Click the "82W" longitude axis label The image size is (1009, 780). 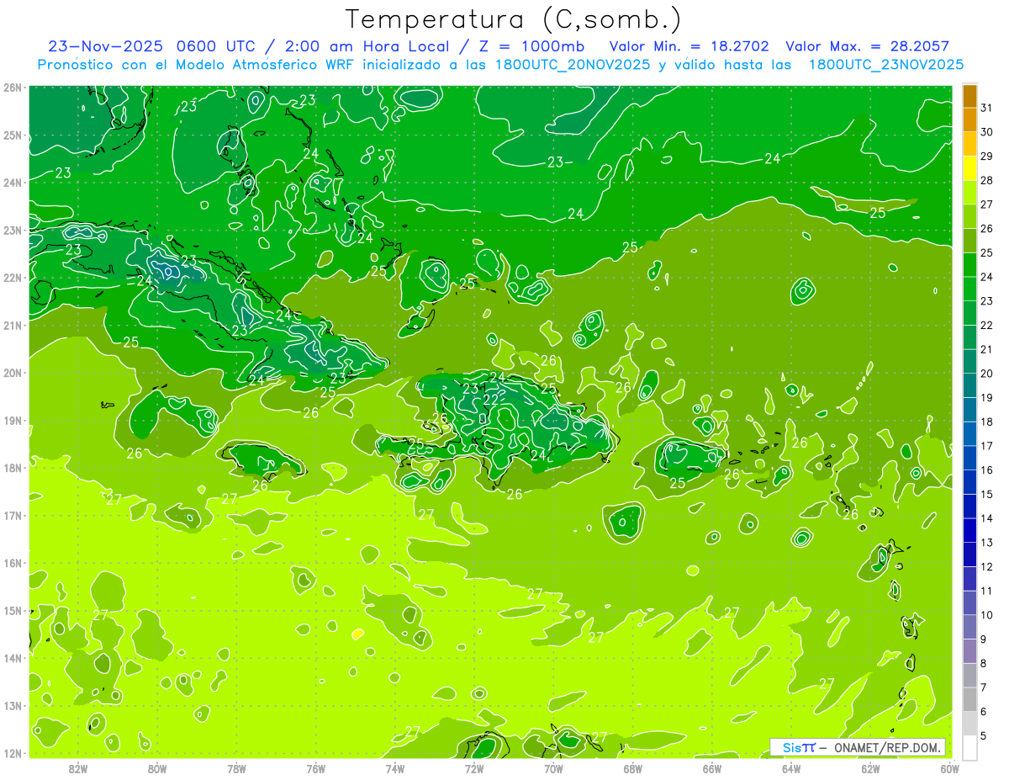[78, 768]
